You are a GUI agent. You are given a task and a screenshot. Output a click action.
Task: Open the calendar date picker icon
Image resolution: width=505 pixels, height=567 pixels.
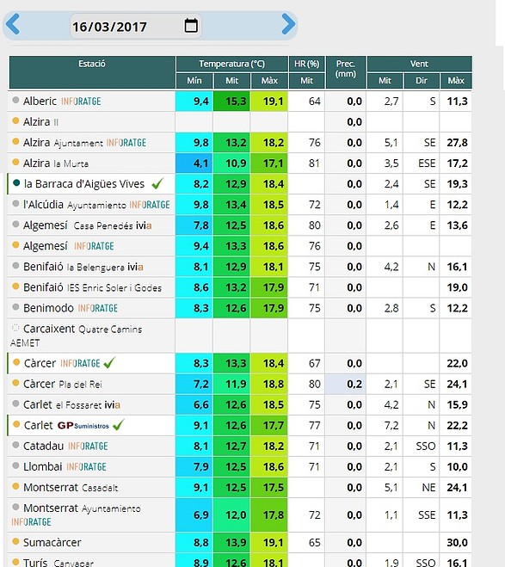191,25
